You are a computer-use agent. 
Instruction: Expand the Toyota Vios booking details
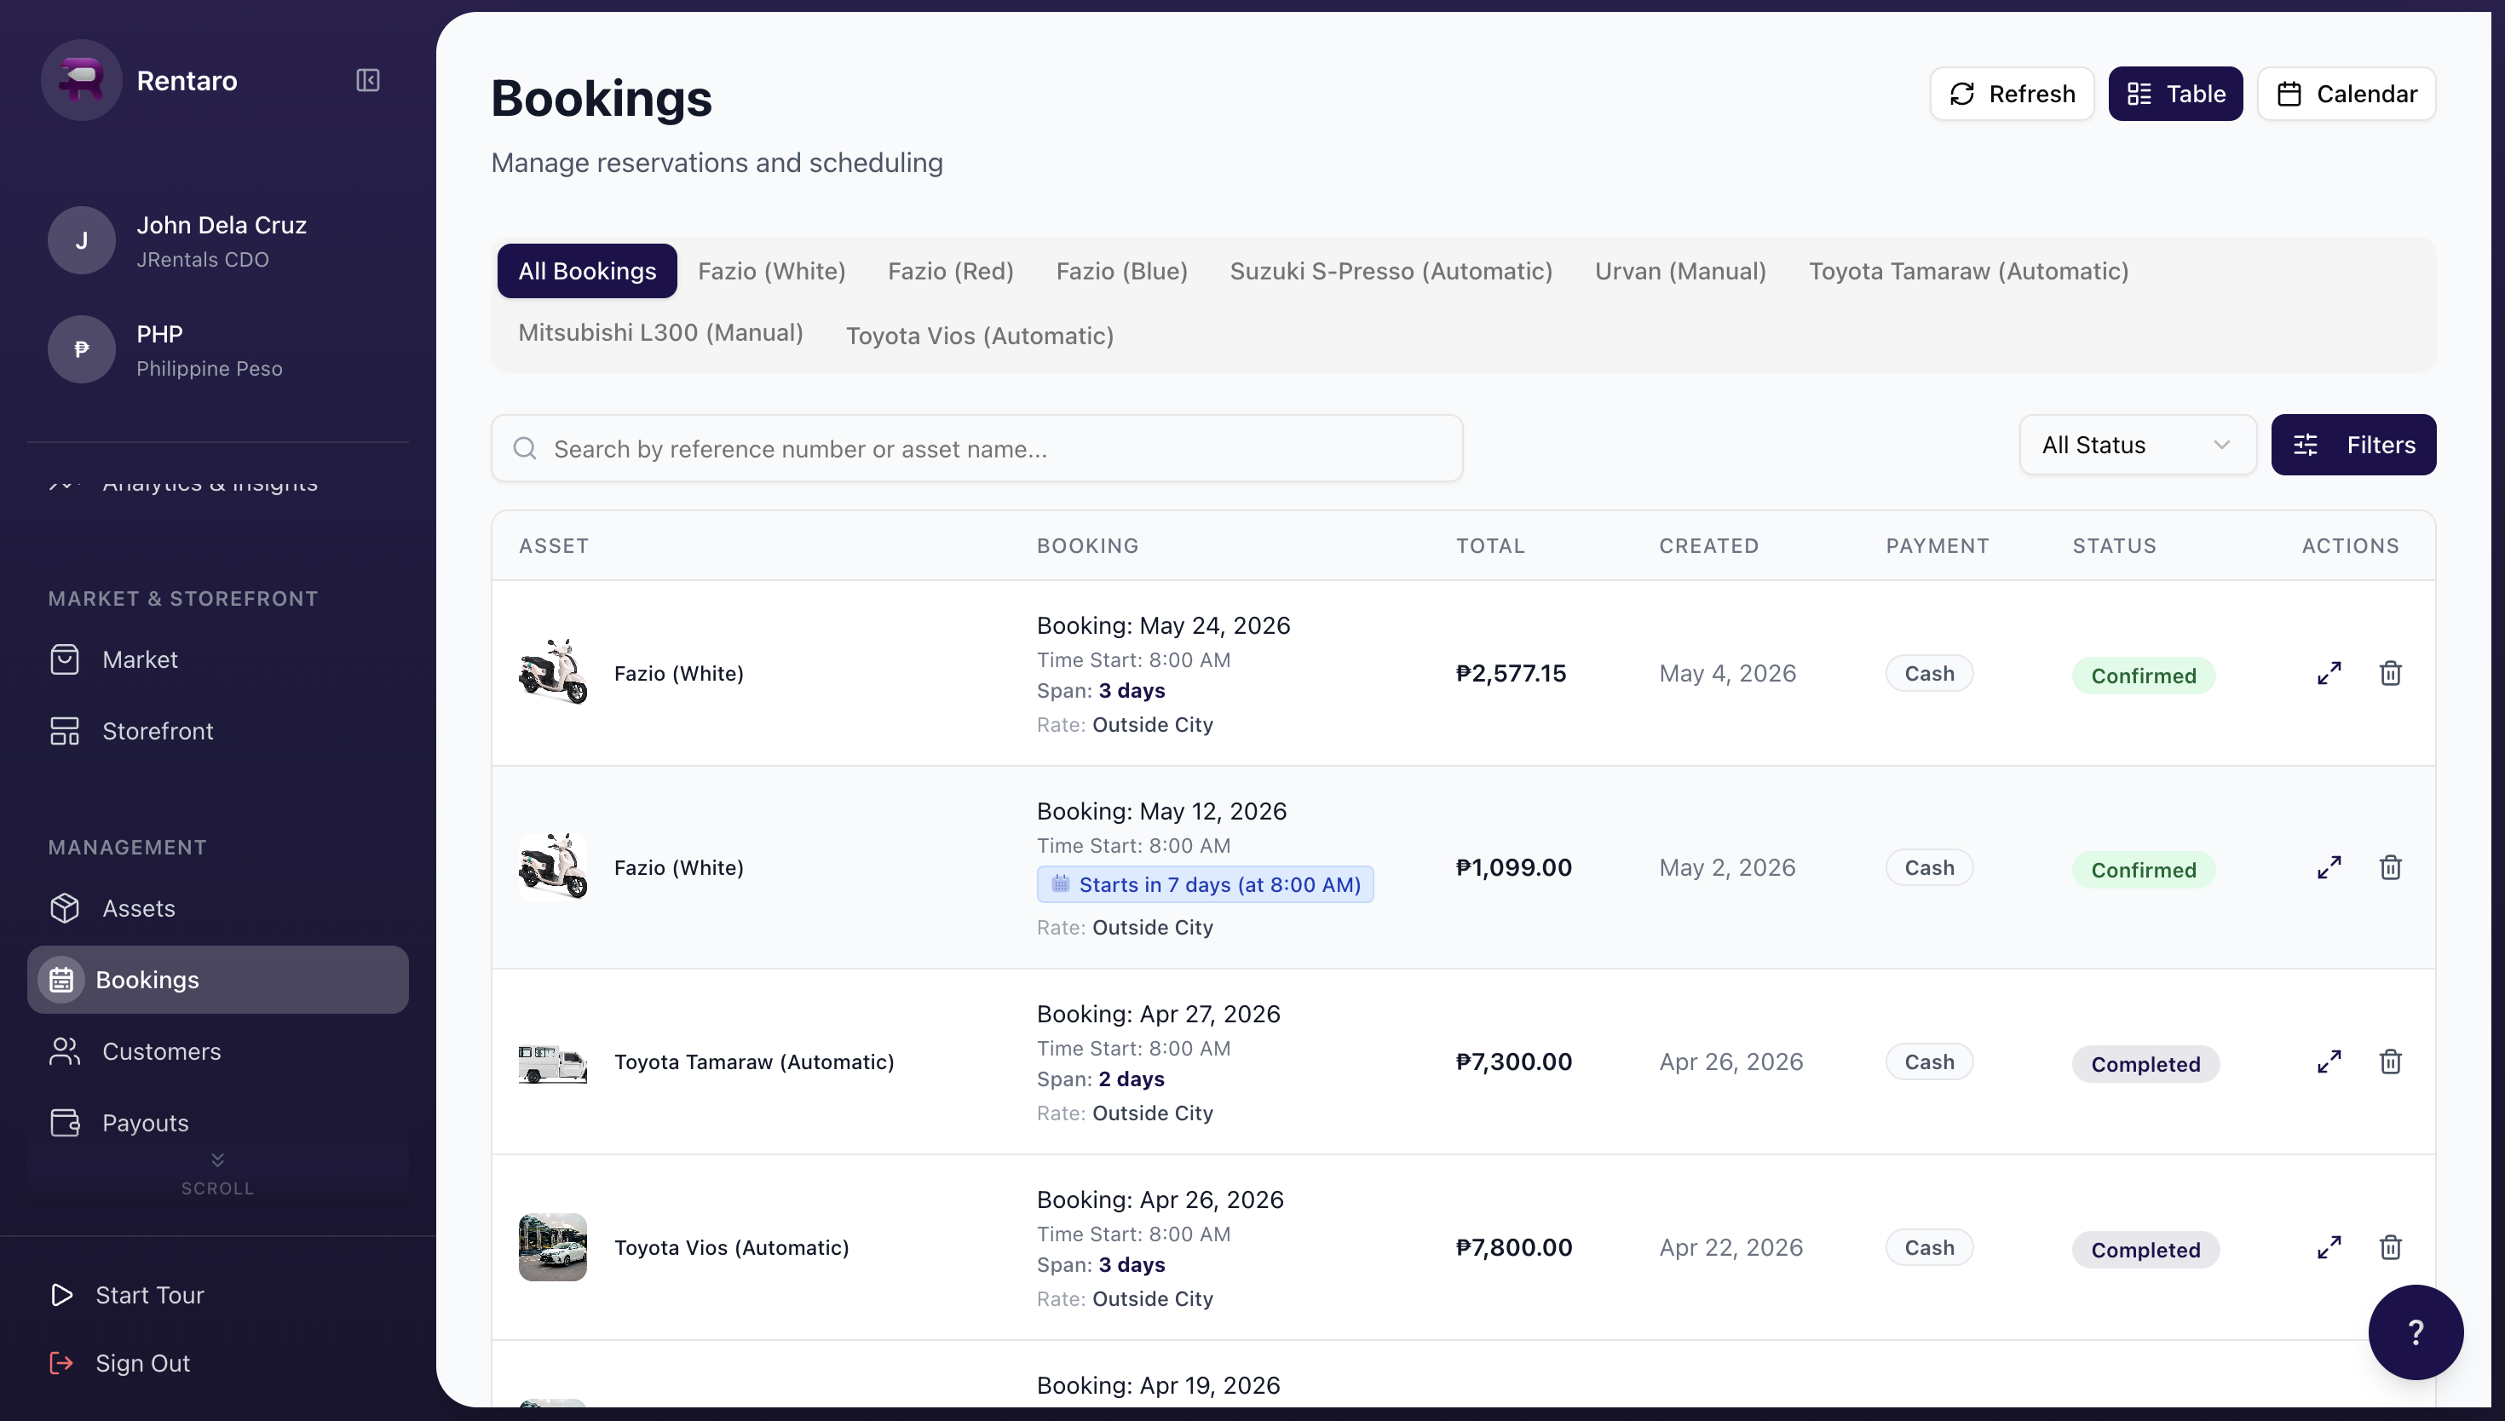point(2329,1247)
